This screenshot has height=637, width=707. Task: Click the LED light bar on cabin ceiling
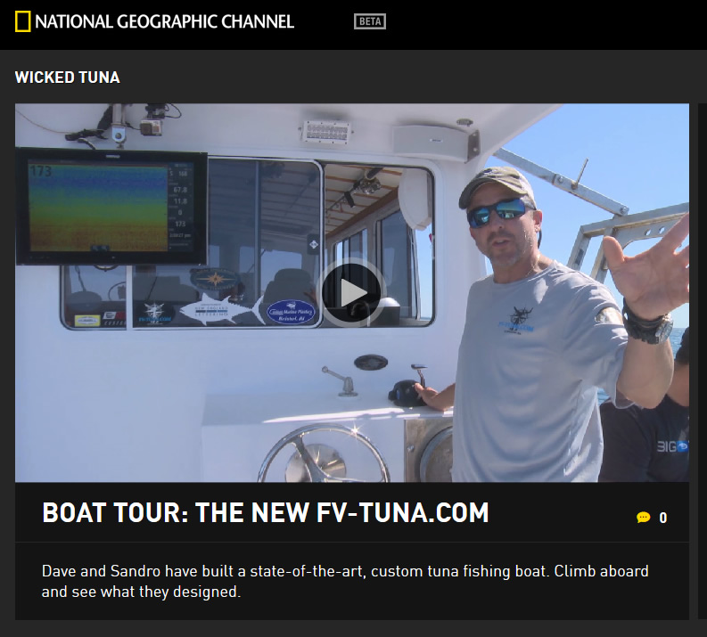click(325, 132)
